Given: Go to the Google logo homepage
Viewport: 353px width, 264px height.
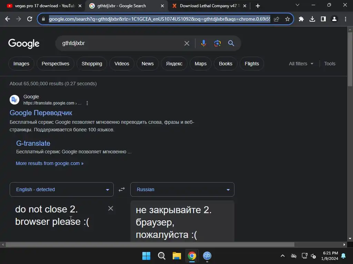Looking at the screenshot, I should click(24, 44).
